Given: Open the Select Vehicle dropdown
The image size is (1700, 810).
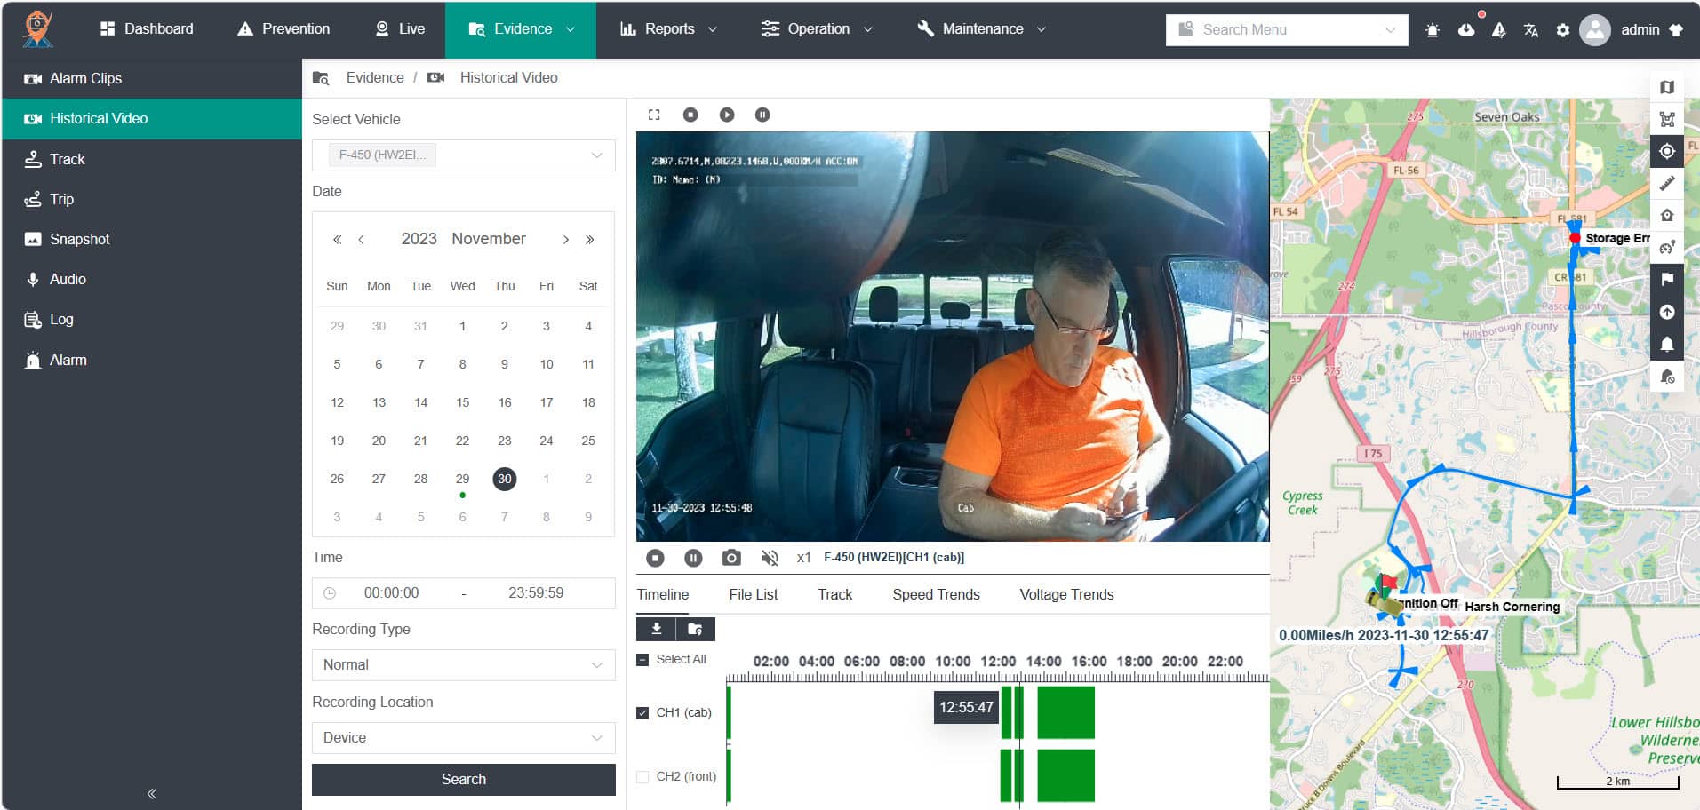Looking at the screenshot, I should pos(463,155).
